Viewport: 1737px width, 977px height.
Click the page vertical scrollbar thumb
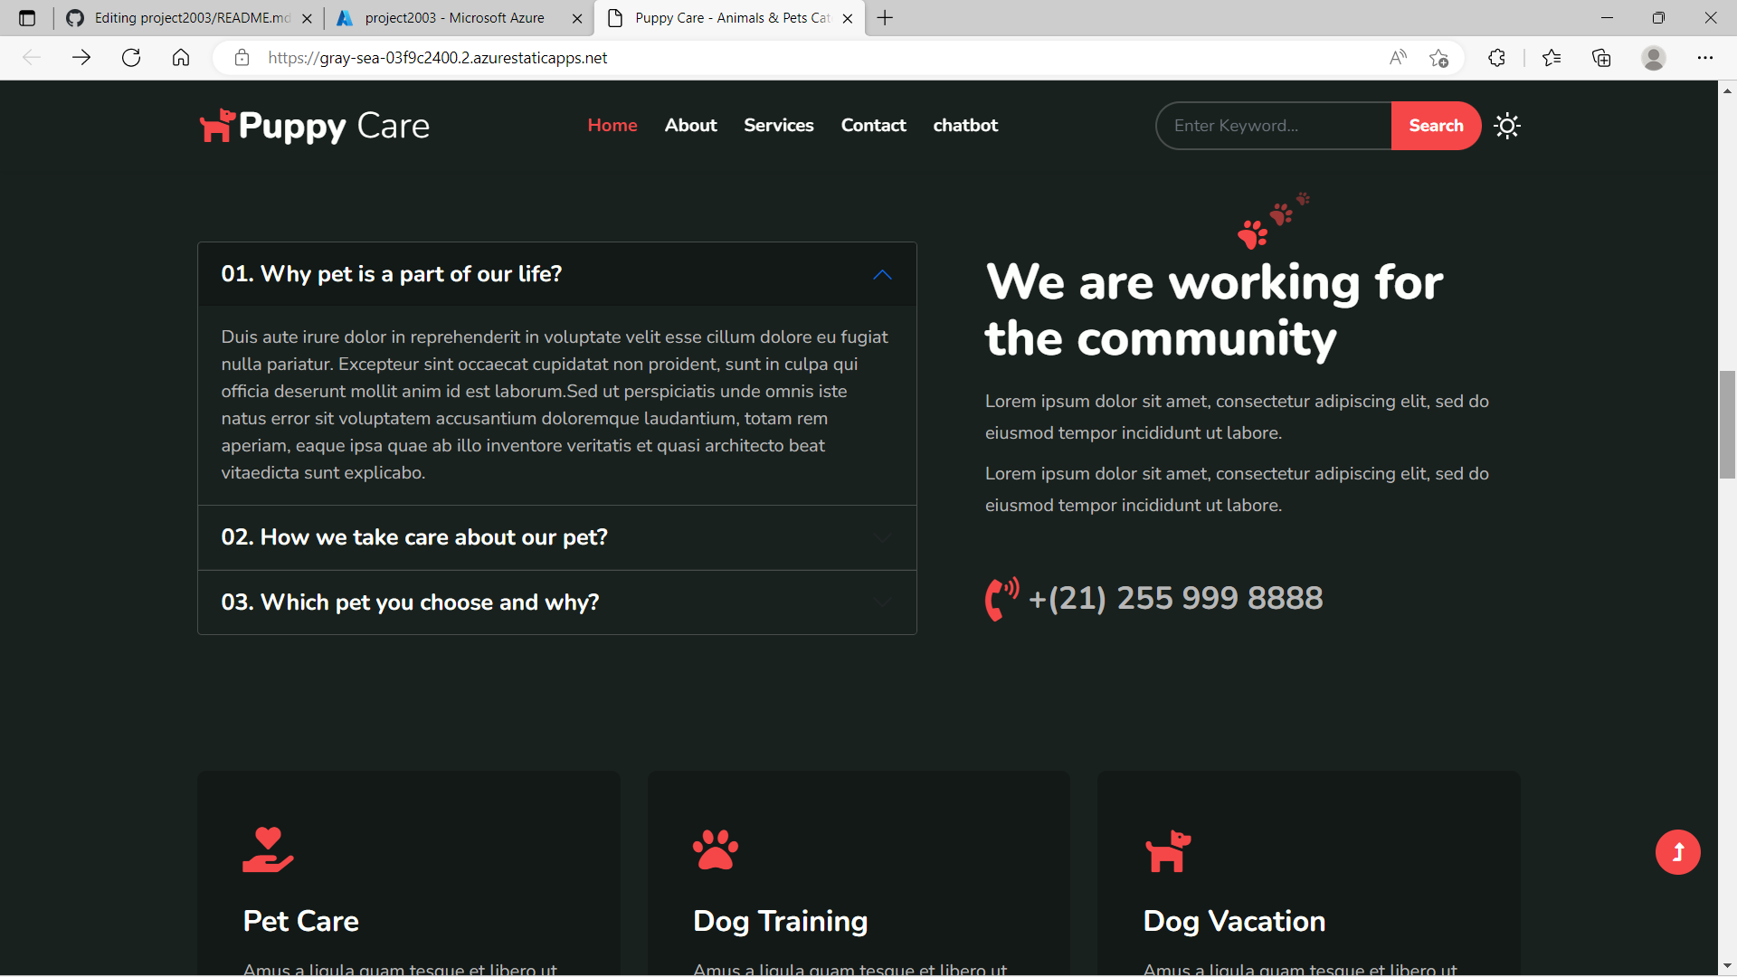tap(1727, 423)
